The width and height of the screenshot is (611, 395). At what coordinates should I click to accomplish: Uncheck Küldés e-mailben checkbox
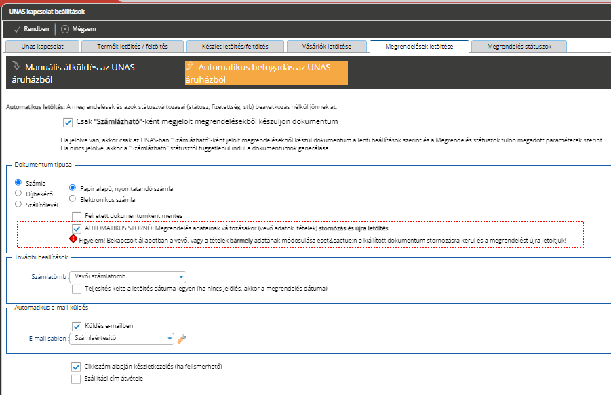click(x=76, y=326)
